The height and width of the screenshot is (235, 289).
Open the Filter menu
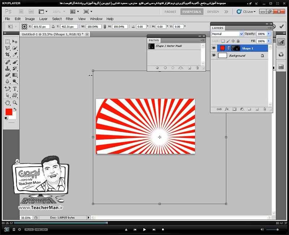coord(69,19)
